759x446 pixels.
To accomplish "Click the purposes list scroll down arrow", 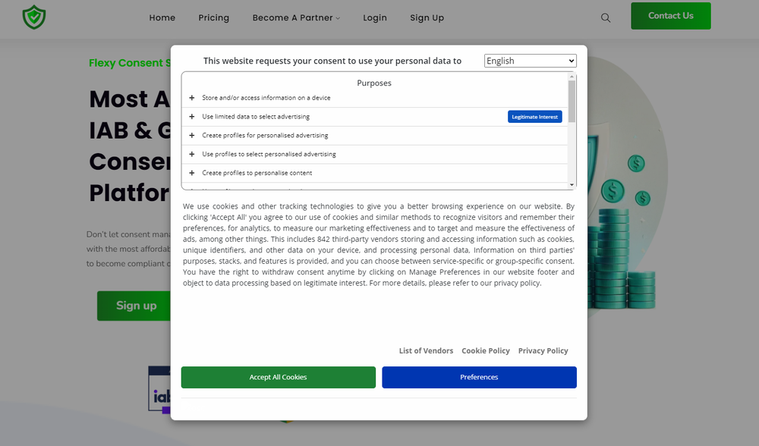I will (x=572, y=185).
